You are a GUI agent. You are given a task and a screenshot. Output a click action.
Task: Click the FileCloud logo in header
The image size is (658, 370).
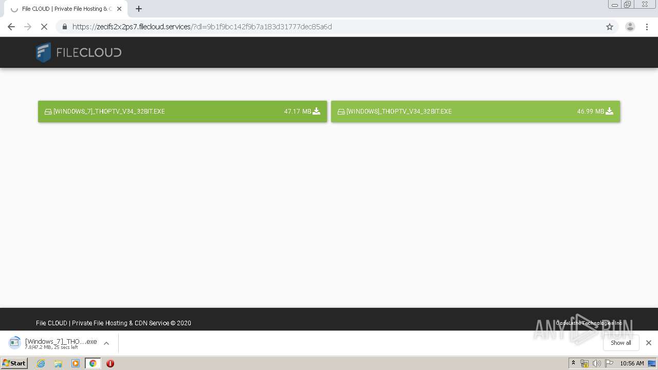click(x=79, y=52)
